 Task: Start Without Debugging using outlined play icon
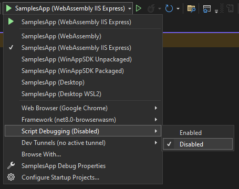tap(139, 8)
